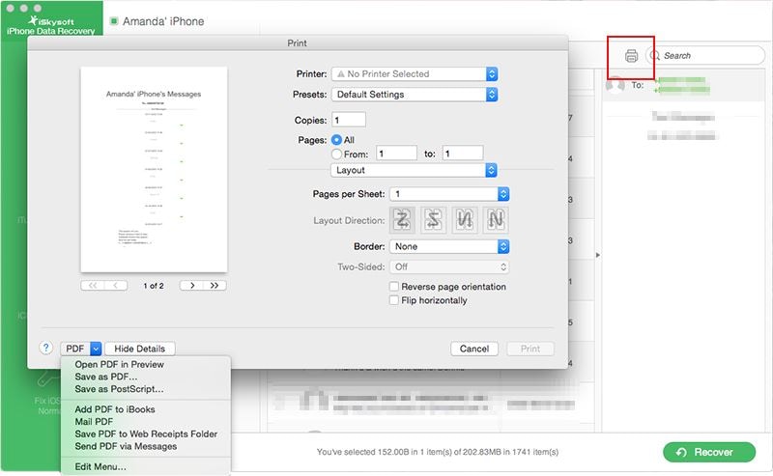Click the selection status text at bottom
The width and height of the screenshot is (773, 476).
(438, 451)
